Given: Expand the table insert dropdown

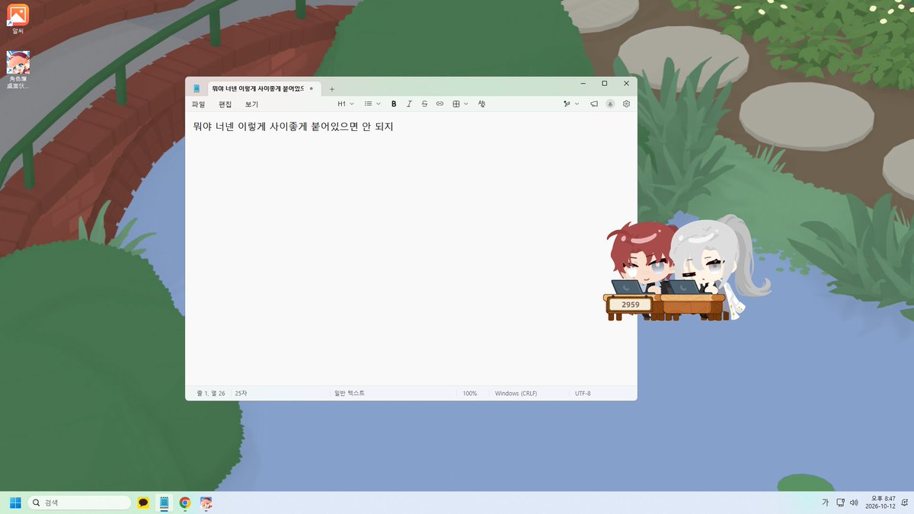Looking at the screenshot, I should [460, 104].
